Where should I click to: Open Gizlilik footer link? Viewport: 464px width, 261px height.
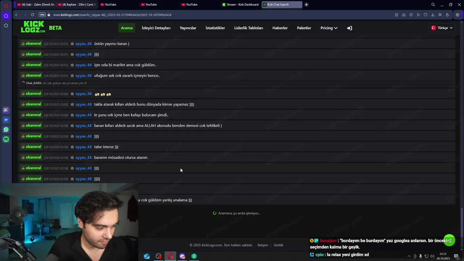click(x=278, y=245)
